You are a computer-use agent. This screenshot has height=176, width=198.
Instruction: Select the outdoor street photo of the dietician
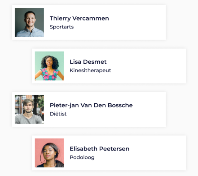tap(29, 109)
